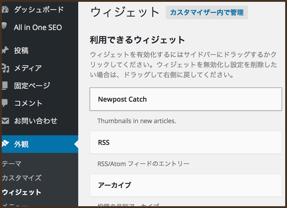Open メディア via its media icon
The width and height of the screenshot is (287, 208).
point(6,68)
